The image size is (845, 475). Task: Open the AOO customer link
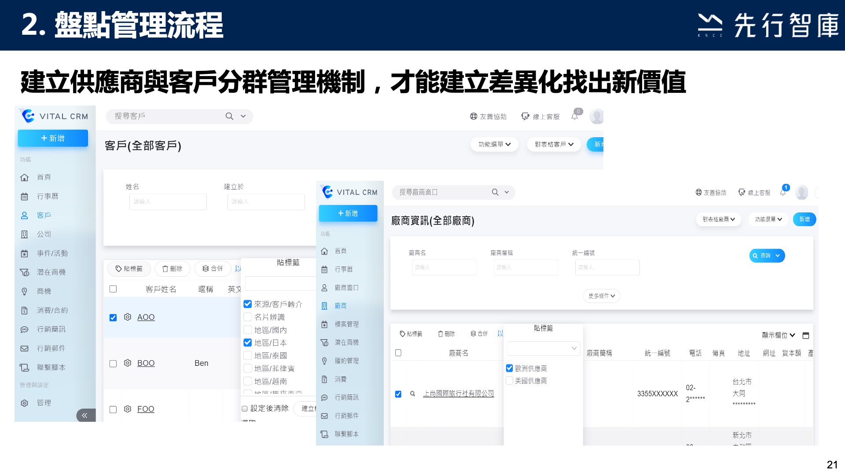(x=146, y=317)
